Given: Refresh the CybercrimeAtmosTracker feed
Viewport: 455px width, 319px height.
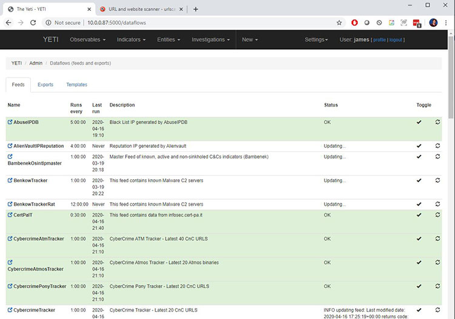Looking at the screenshot, I should pos(437,262).
